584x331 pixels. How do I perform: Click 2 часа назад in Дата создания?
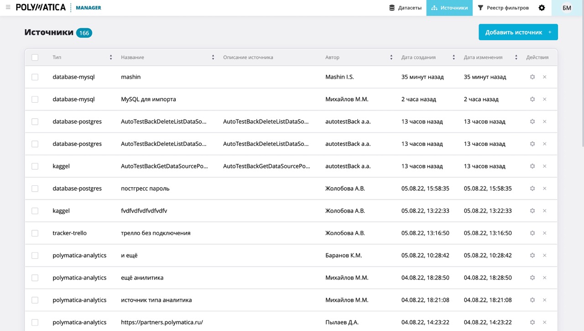419,100
